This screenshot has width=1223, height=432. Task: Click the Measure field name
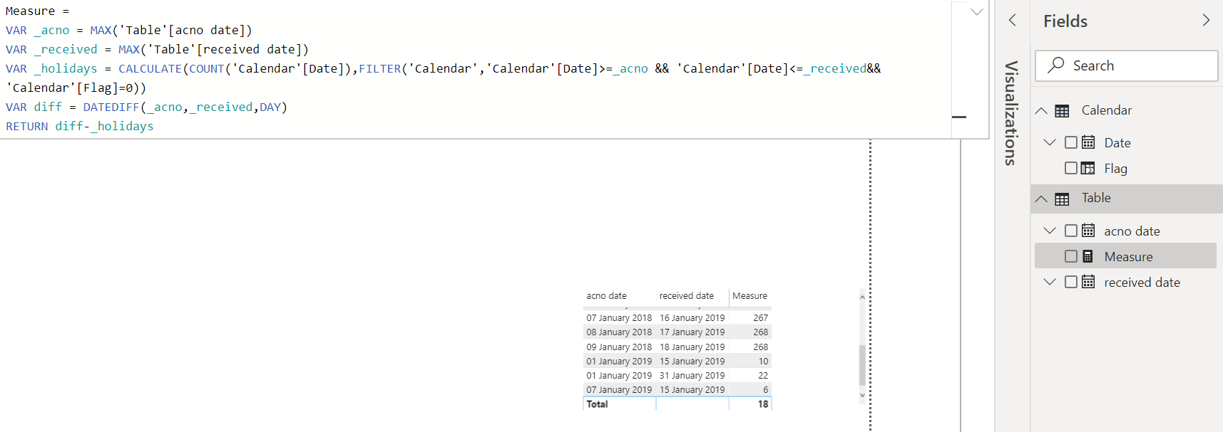(1128, 257)
